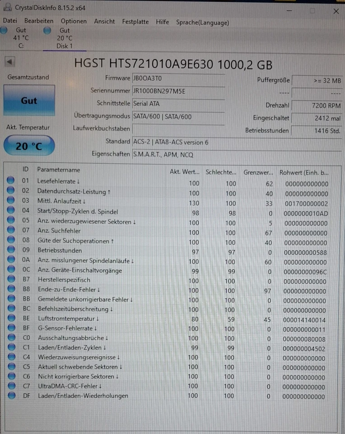Click the Firmware field JB0OA3T0
The width and height of the screenshot is (345, 434).
pyautogui.click(x=178, y=79)
